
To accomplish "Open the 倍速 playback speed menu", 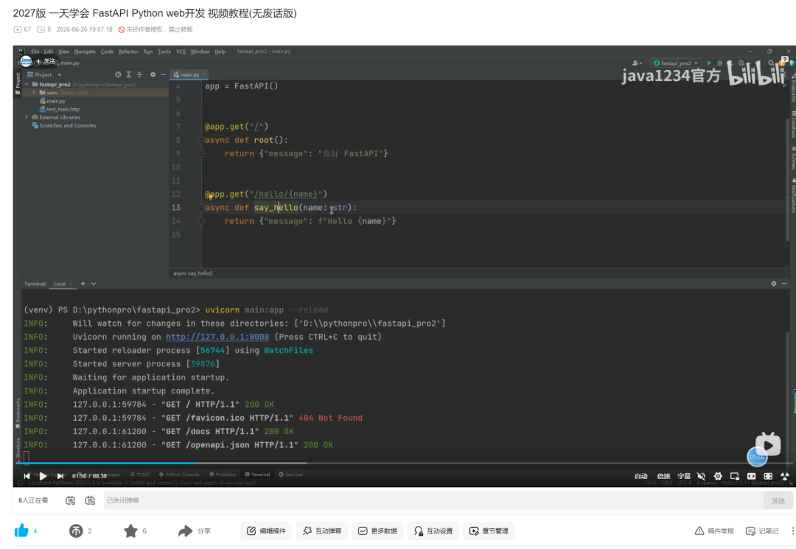I will (x=663, y=476).
